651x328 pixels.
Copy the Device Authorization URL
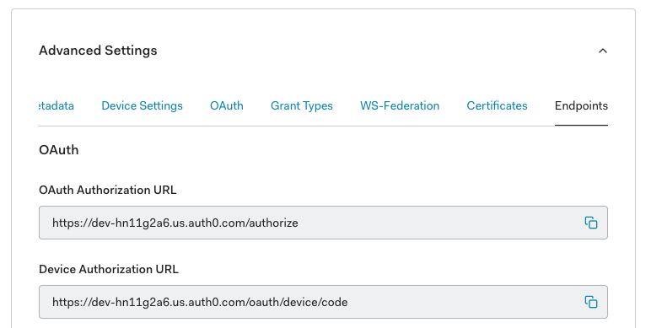tap(591, 302)
